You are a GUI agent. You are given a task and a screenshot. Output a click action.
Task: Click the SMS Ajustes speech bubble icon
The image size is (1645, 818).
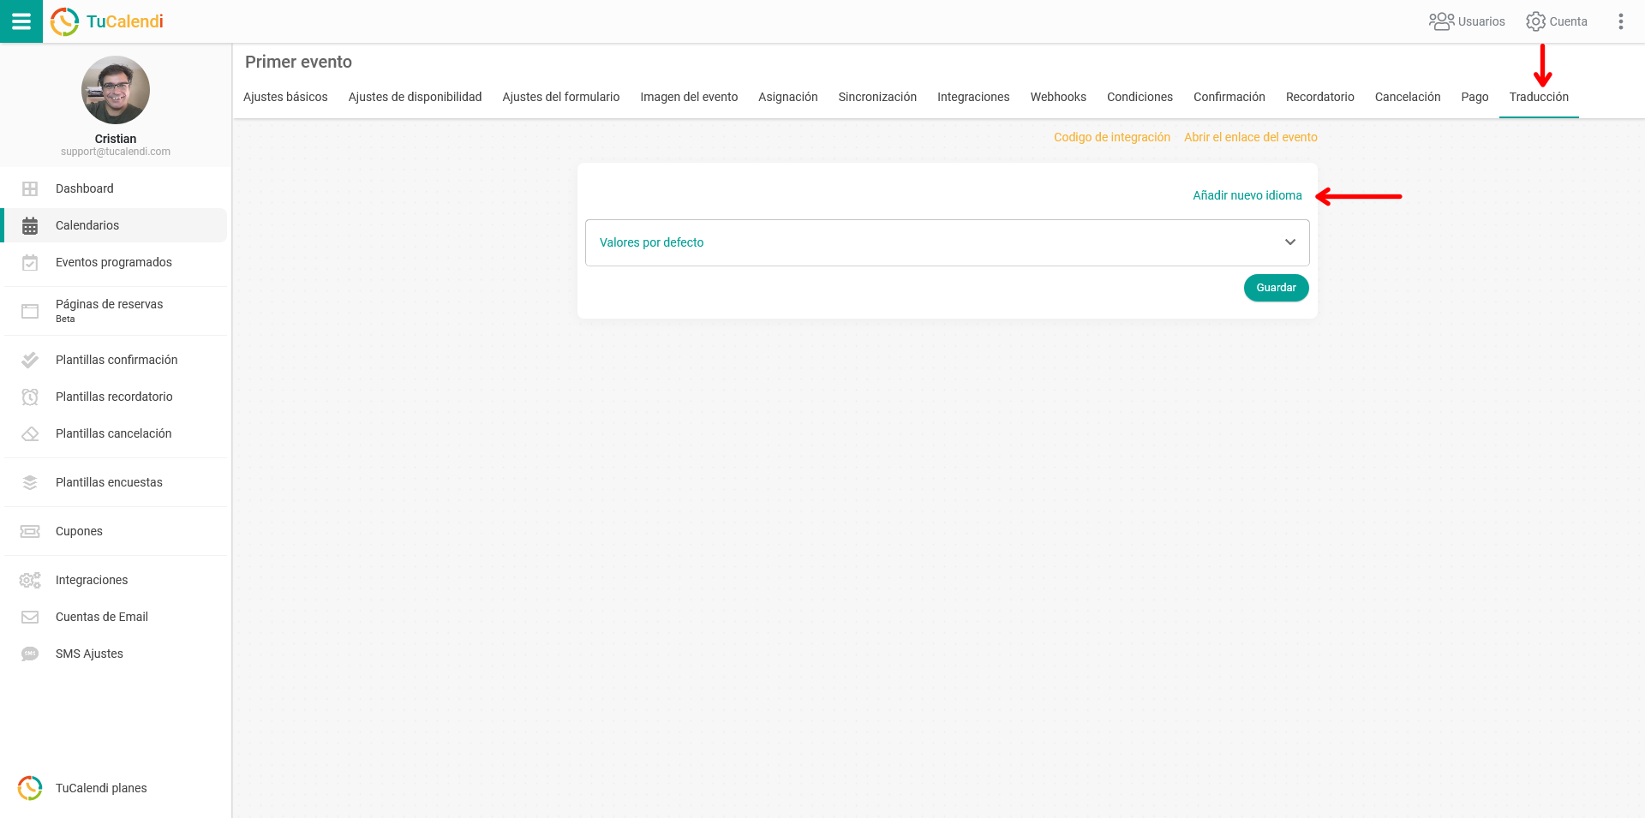tap(30, 654)
